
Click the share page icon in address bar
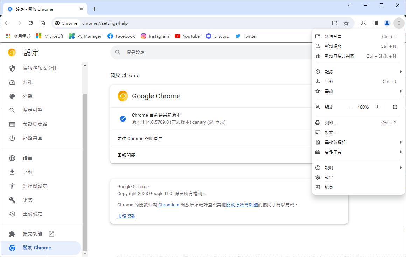click(x=335, y=23)
